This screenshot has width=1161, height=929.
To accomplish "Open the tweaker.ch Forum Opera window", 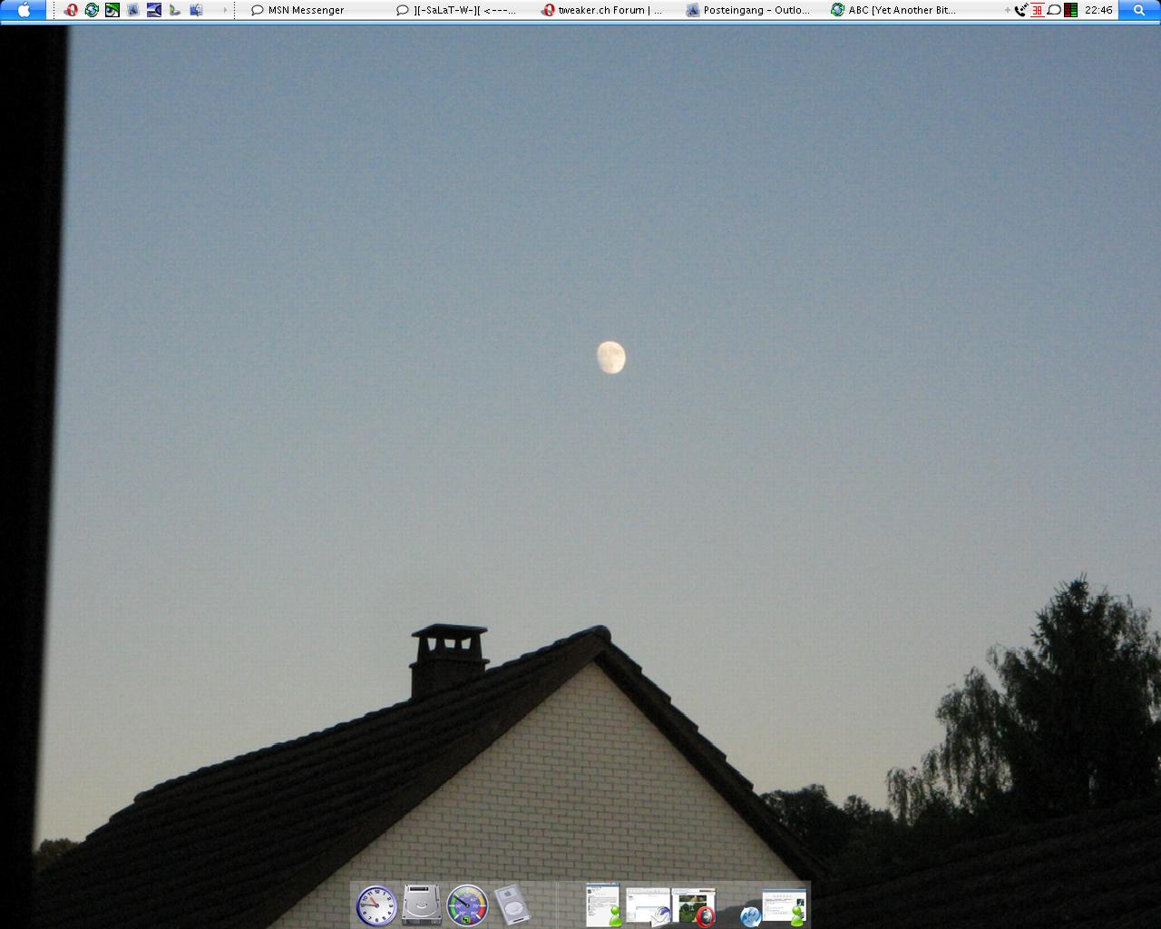I will point(602,10).
